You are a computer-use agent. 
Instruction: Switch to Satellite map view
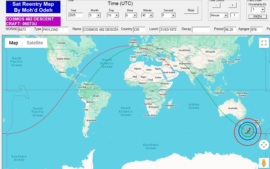point(35,43)
